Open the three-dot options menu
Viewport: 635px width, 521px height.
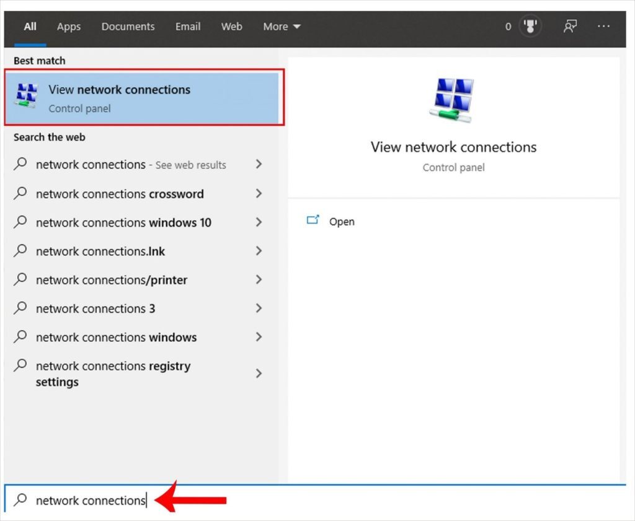point(603,27)
